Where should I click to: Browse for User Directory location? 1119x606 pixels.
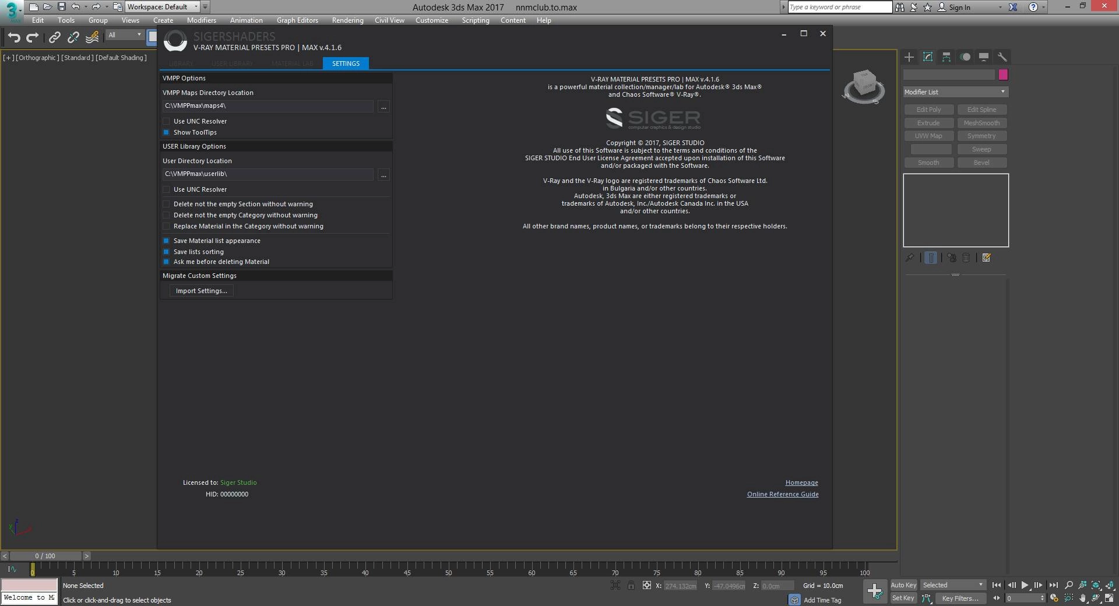coord(383,175)
